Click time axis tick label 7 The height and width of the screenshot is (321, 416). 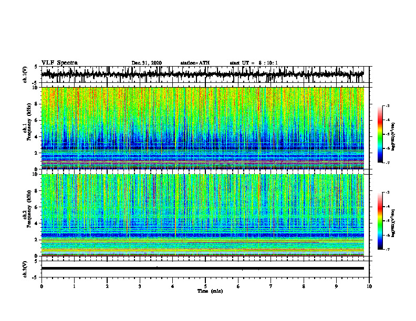click(271, 286)
